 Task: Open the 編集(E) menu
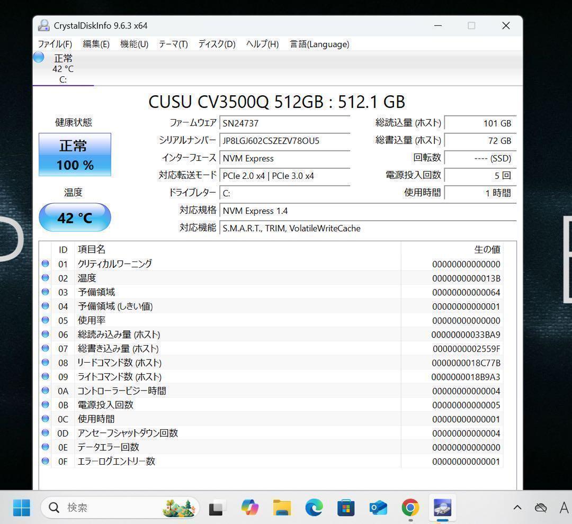click(x=96, y=44)
